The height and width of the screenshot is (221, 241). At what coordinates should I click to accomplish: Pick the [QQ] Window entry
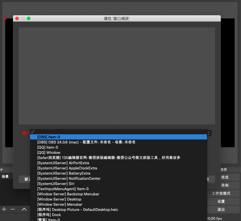click(x=118, y=152)
